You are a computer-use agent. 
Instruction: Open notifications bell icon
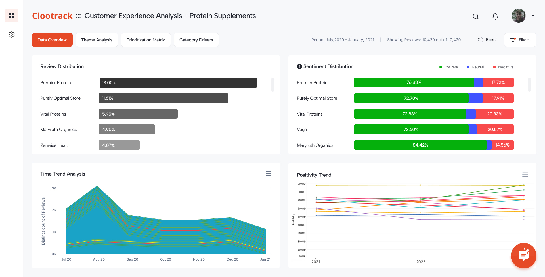pyautogui.click(x=495, y=16)
